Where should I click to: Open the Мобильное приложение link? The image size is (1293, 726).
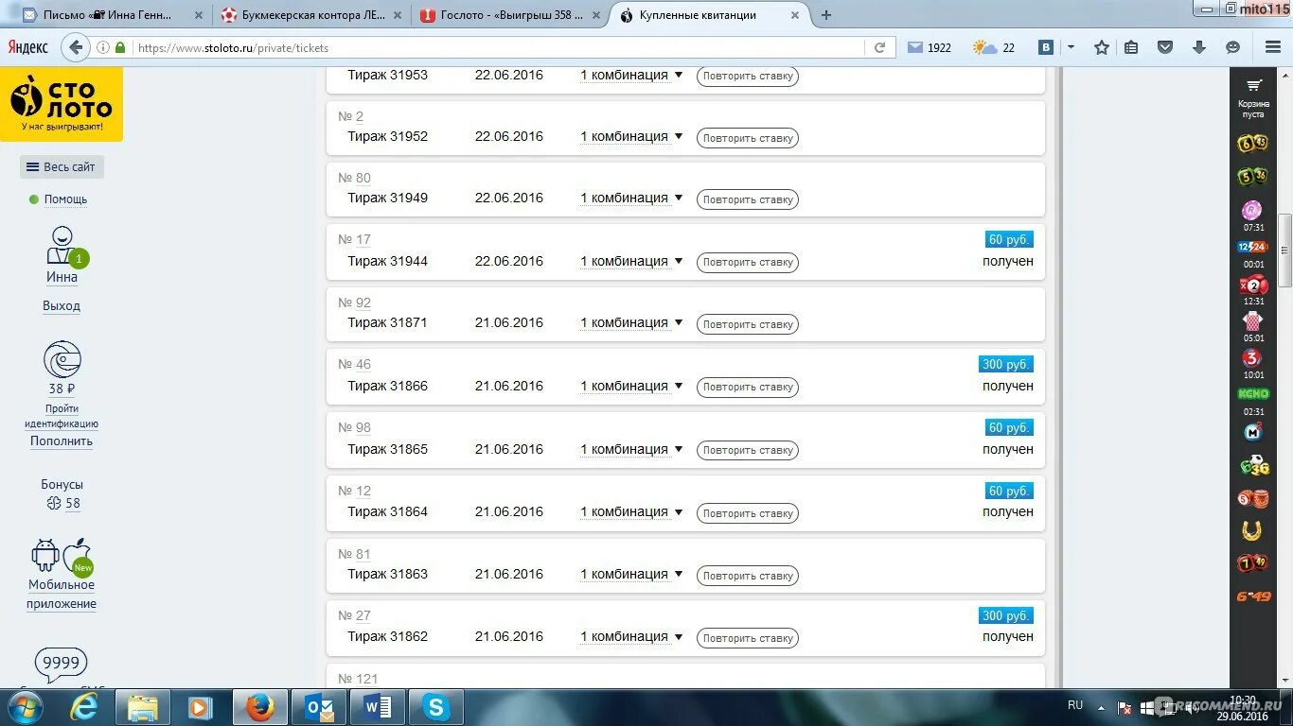pos(62,595)
